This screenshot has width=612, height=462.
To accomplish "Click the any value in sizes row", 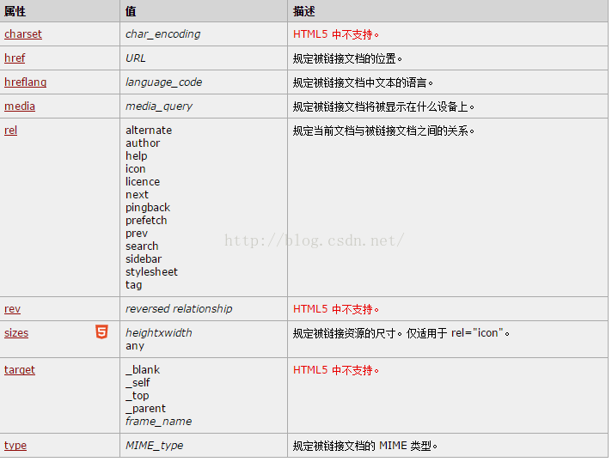I will pyautogui.click(x=135, y=346).
